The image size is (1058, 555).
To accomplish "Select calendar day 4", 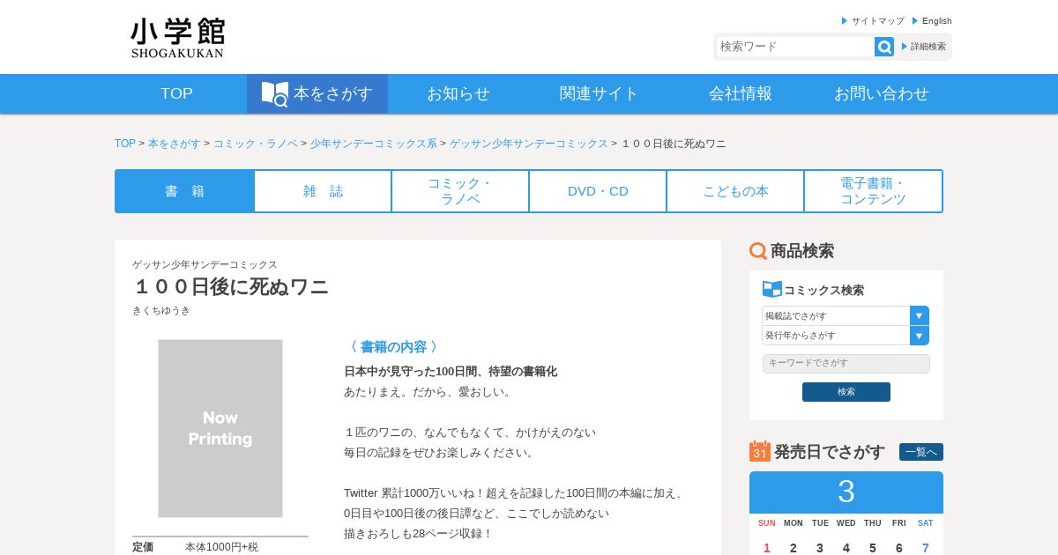I will [x=846, y=548].
